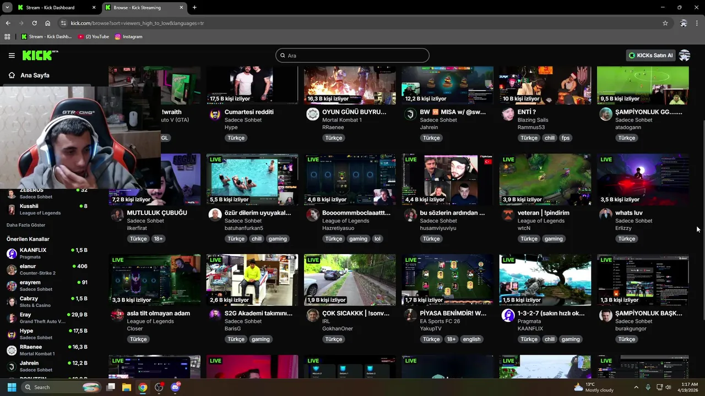Open Eray Grand Theft Auto sidebar row
This screenshot has width=705, height=396.
click(x=47, y=318)
